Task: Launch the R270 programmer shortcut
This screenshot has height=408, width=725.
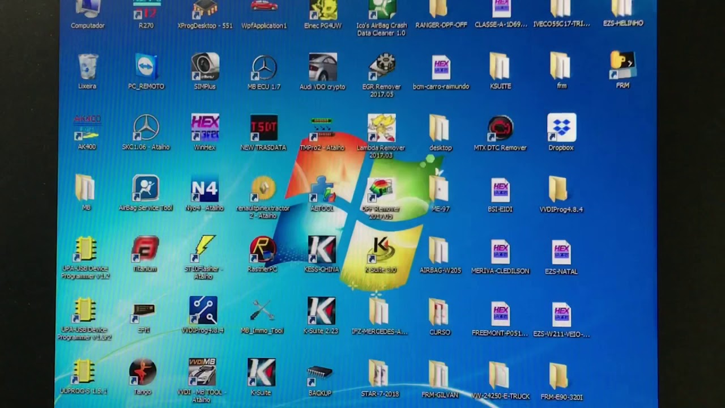Action: [x=146, y=15]
